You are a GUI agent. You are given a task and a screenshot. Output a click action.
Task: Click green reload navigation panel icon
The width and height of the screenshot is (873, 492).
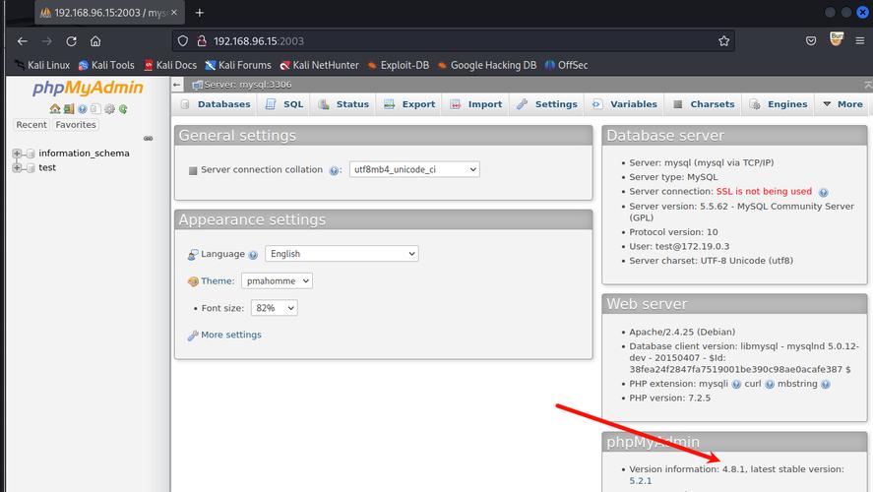pos(123,109)
